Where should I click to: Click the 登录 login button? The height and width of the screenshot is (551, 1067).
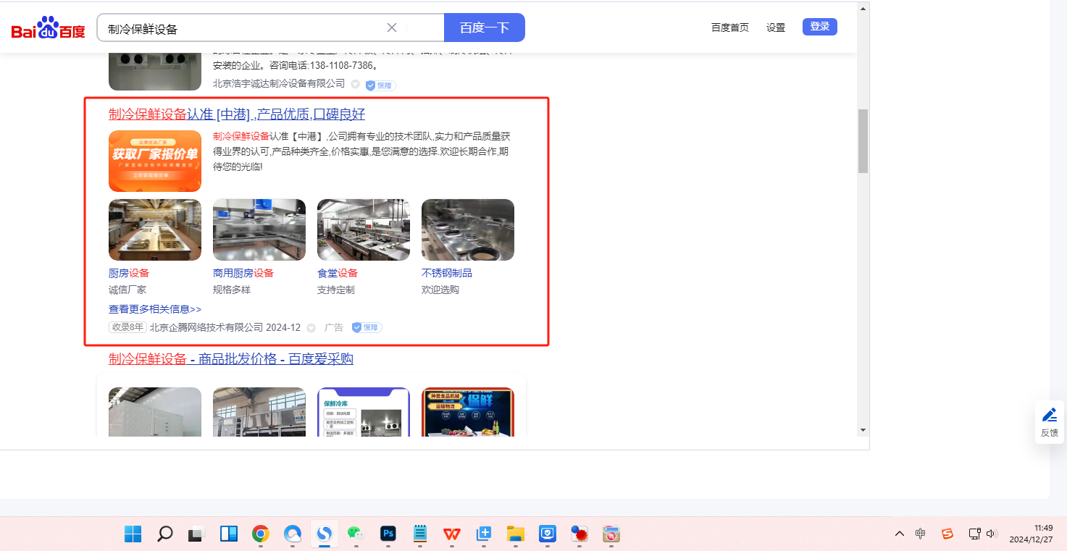[820, 27]
